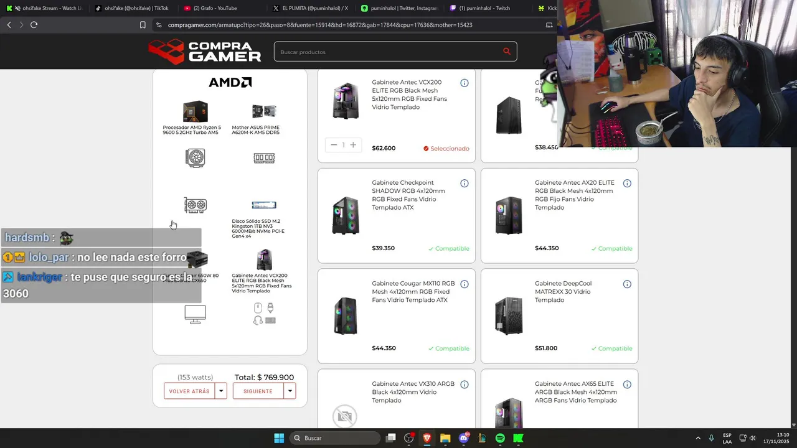Select the peripherals slot icon
The image size is (797, 448).
click(x=264, y=314)
